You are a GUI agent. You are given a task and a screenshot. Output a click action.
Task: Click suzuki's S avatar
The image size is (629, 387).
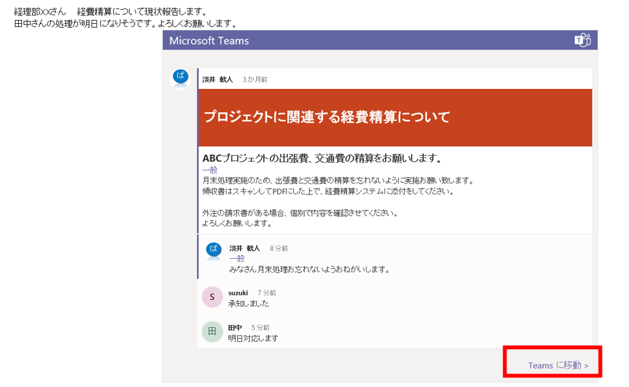coord(212,297)
